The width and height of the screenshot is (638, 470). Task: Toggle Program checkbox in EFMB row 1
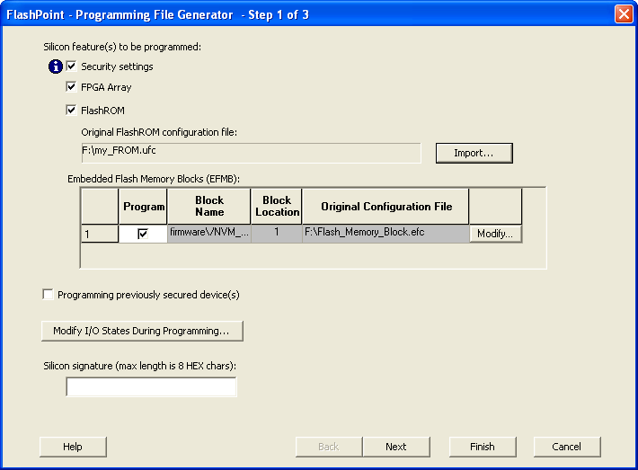tap(142, 234)
